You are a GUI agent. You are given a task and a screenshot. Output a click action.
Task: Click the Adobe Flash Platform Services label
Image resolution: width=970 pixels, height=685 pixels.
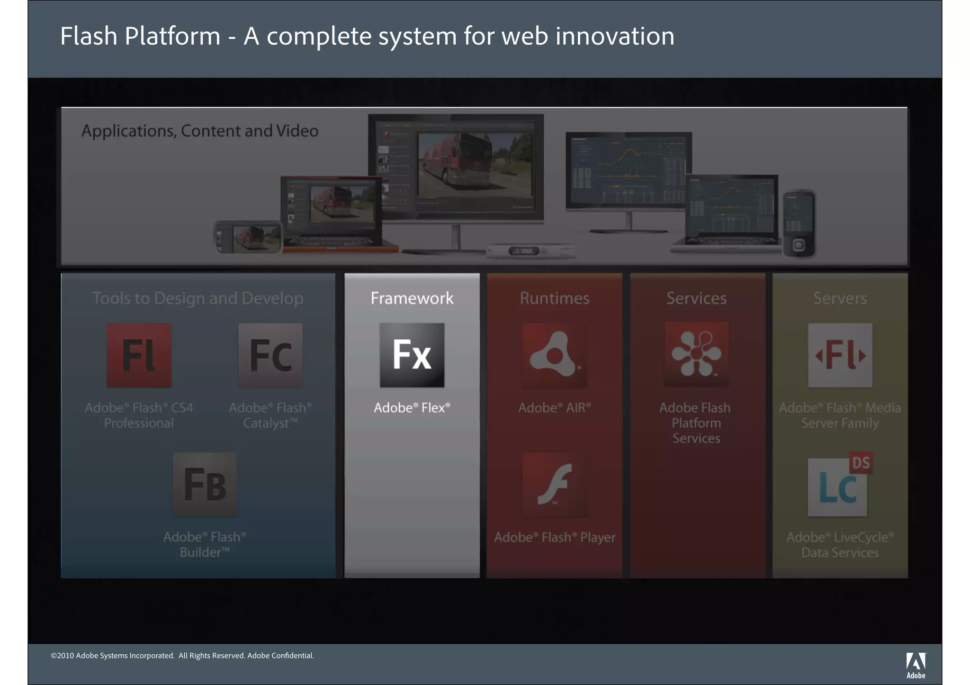[695, 423]
